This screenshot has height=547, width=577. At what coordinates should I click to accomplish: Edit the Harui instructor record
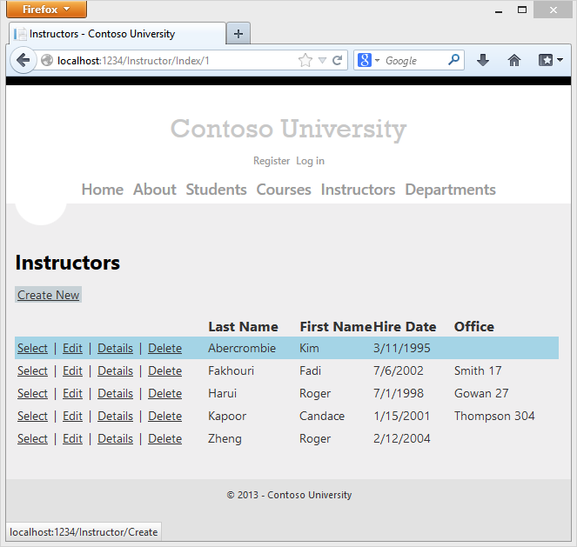(72, 394)
